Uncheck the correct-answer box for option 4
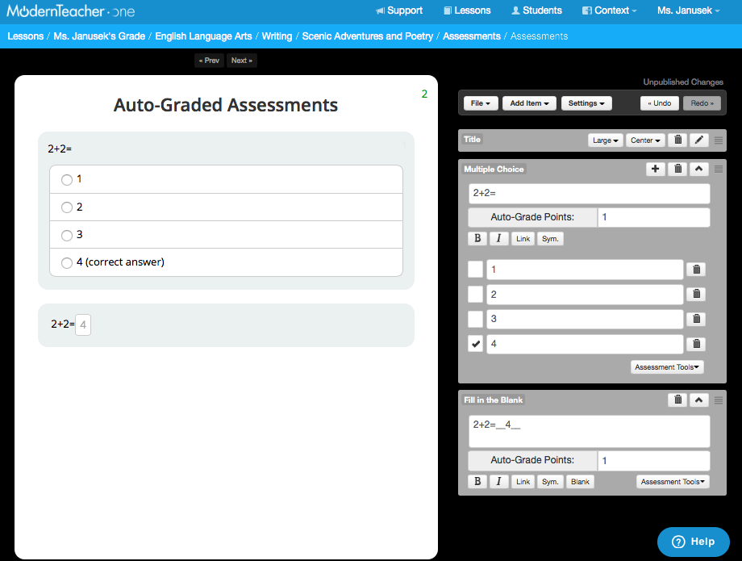Viewport: 742px width, 561px height. pos(476,345)
